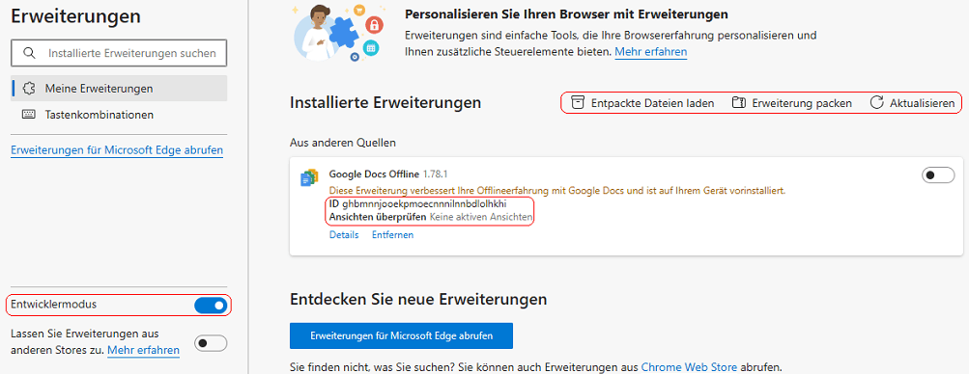
Task: Click the Meine Erweiterungen puzzle icon
Action: coord(28,89)
